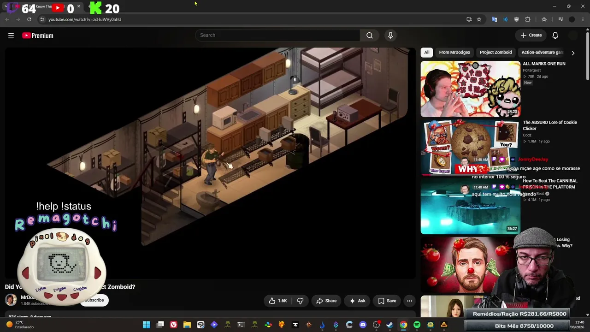The width and height of the screenshot is (590, 332).
Task: Open OBS Studio from the taskbar
Action: click(x=377, y=325)
